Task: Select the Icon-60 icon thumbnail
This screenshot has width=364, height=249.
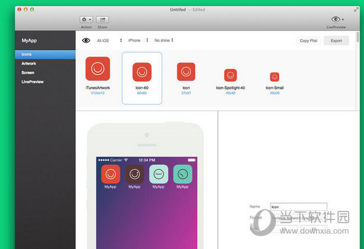Action: (142, 72)
